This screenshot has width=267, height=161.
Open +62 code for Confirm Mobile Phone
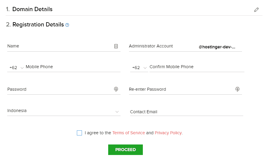pyautogui.click(x=139, y=68)
